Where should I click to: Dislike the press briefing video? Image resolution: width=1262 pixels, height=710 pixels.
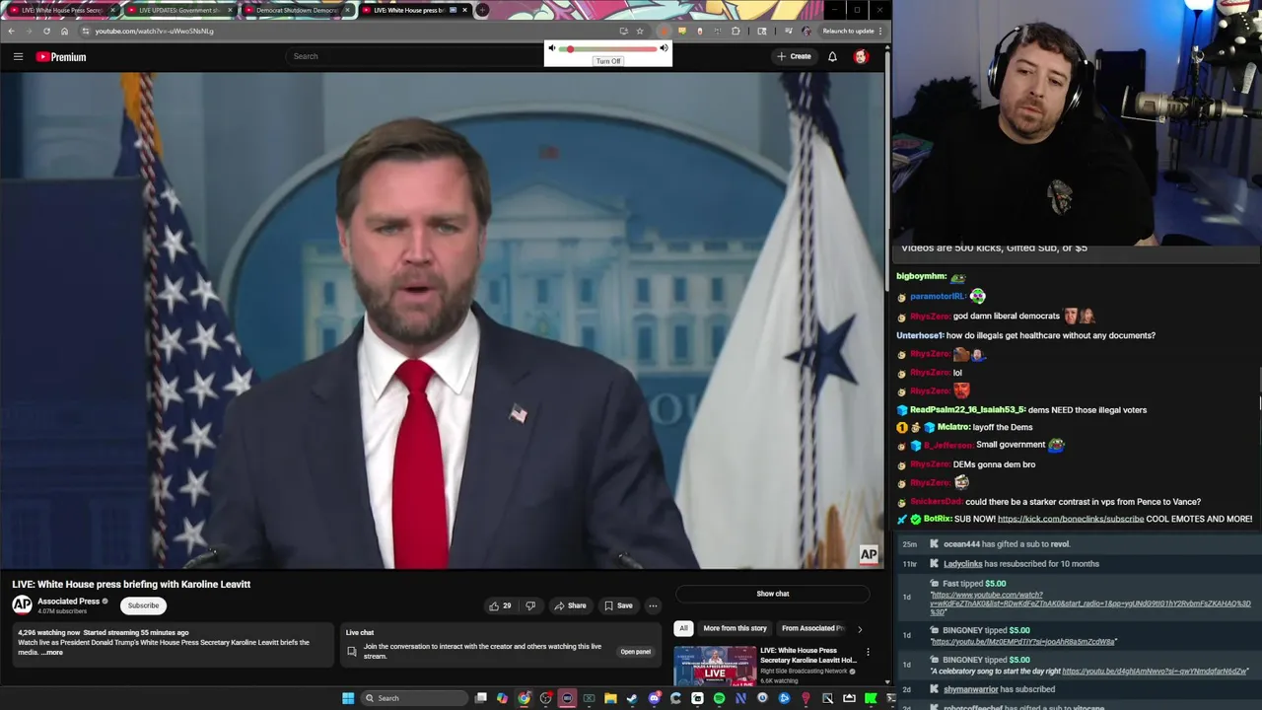click(x=530, y=605)
